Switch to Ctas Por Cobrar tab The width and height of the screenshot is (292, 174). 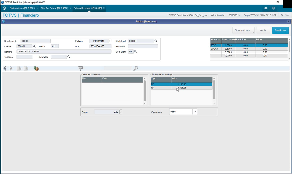54,8
